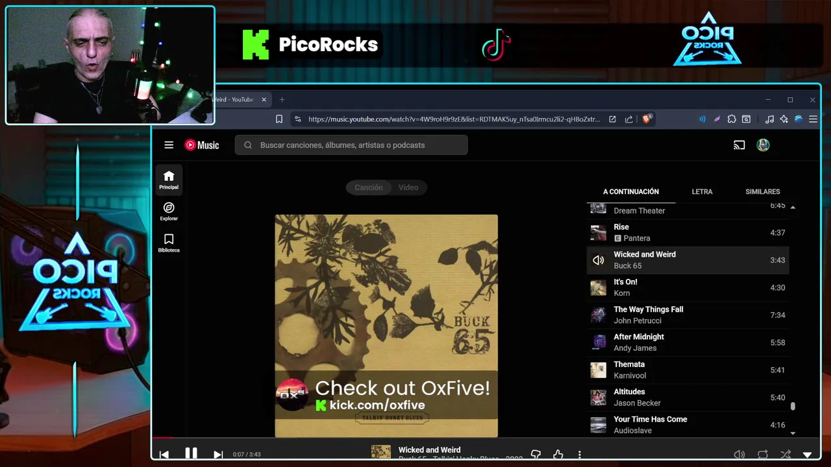
Task: Switch to Canción mode
Action: pos(369,187)
